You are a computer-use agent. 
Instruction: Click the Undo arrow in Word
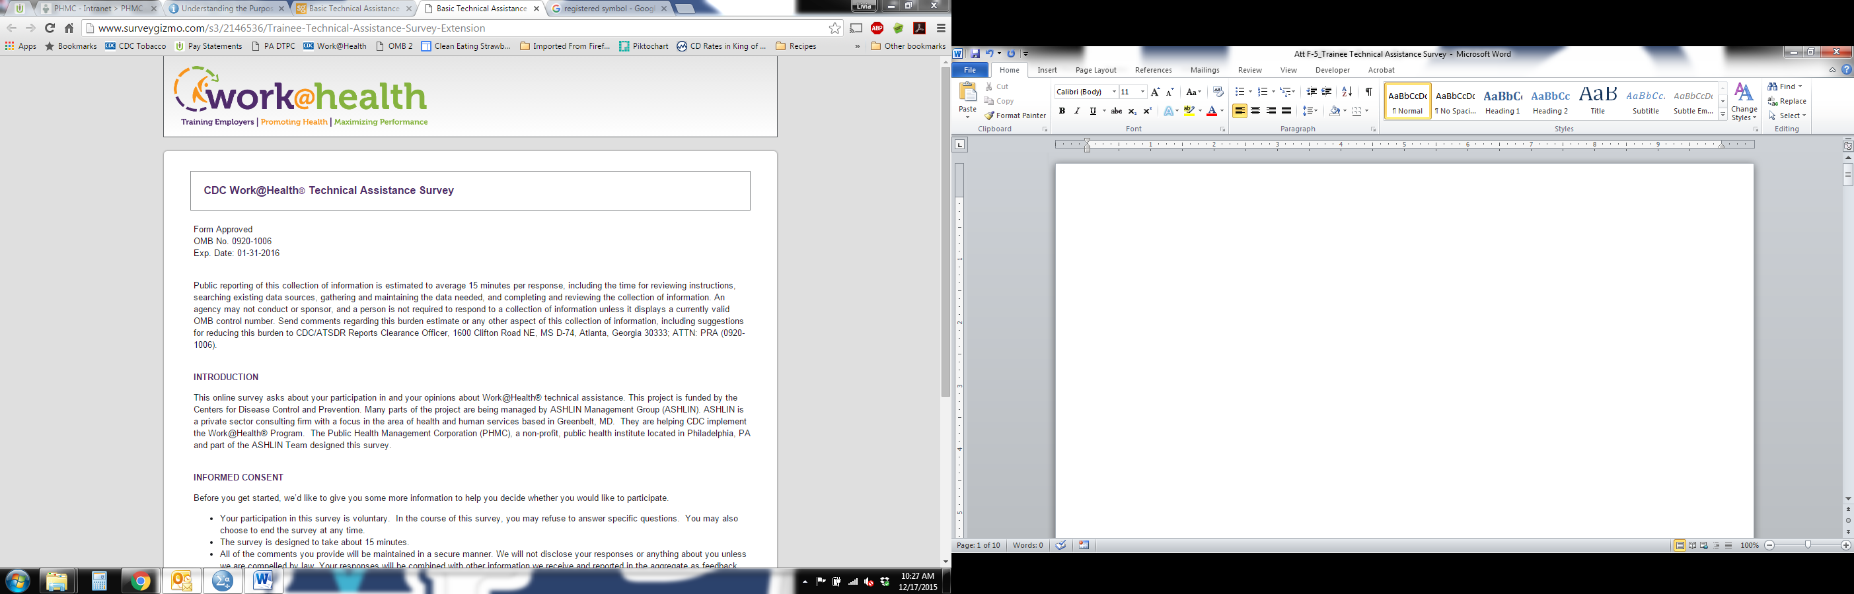click(990, 53)
